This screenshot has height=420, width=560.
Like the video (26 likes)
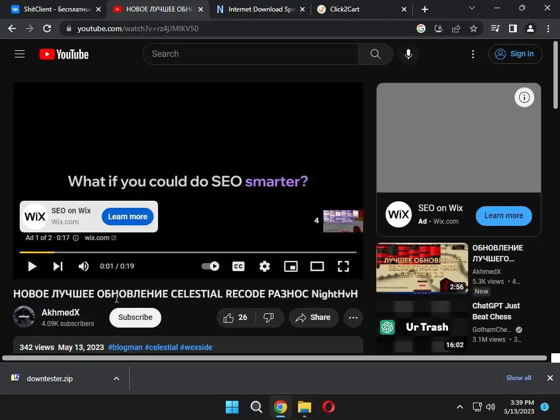click(236, 318)
